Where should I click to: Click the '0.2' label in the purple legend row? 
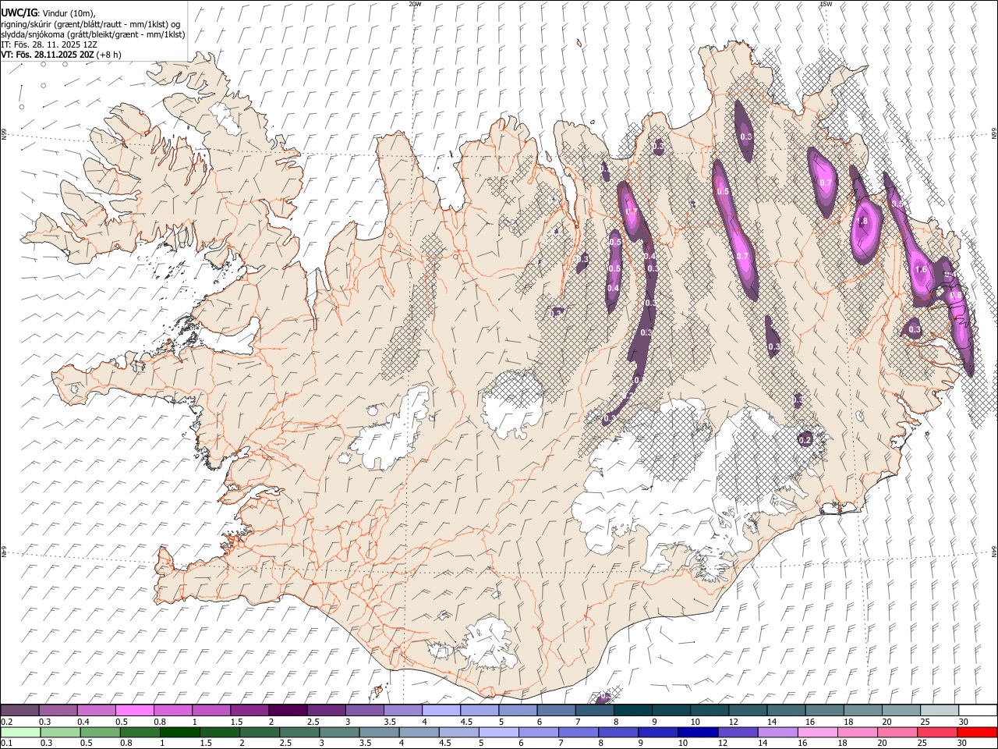pyautogui.click(x=6, y=722)
